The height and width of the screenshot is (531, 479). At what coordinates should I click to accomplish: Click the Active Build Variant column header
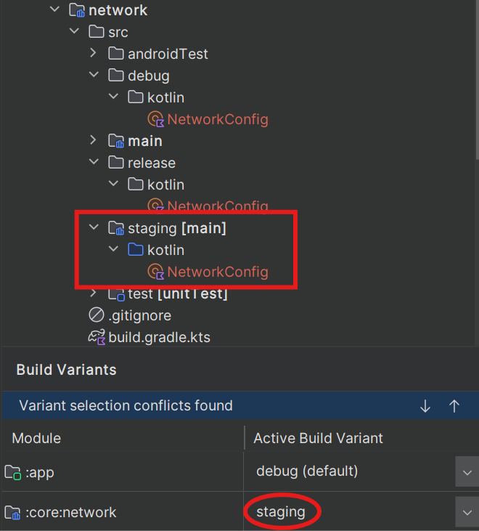coord(319,438)
